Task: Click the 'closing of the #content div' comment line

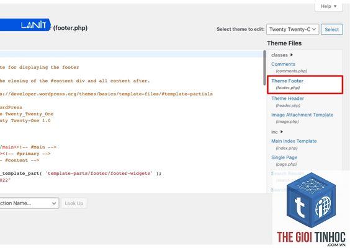Action: tap(75, 81)
